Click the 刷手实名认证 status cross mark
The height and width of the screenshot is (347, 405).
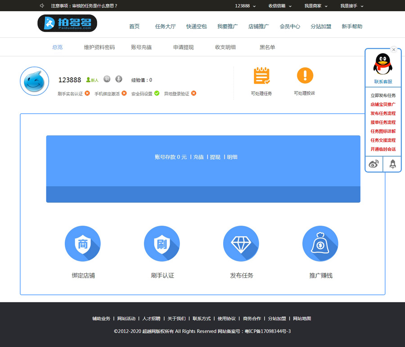(87, 93)
